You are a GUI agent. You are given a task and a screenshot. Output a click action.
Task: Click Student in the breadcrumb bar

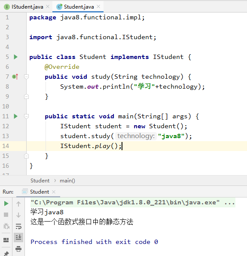(40, 181)
